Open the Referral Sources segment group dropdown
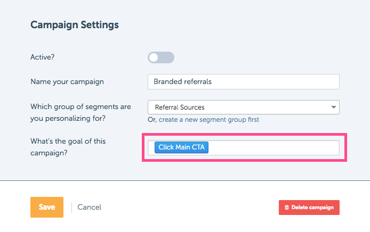The width and height of the screenshot is (370, 232). (x=244, y=107)
